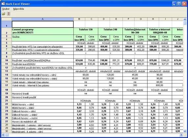This screenshot has width=188, height=138.
Task: Click the value 927,01 in row 11
Action: (x=165, y=64)
